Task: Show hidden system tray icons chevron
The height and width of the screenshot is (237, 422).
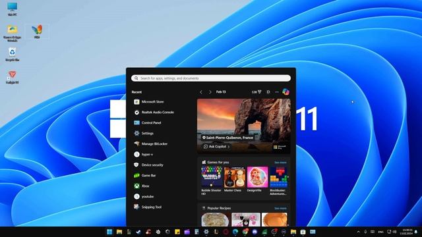Action: pyautogui.click(x=358, y=232)
